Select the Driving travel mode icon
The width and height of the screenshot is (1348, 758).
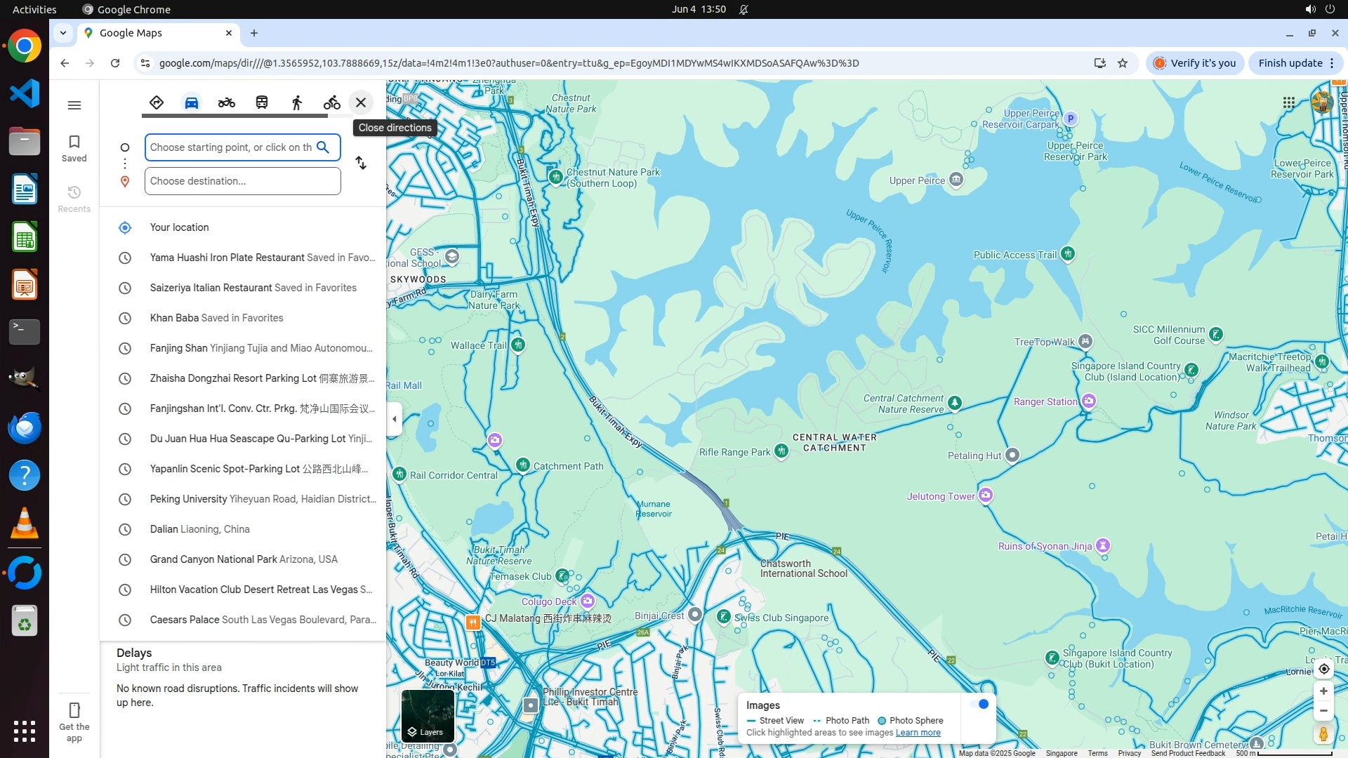click(191, 102)
